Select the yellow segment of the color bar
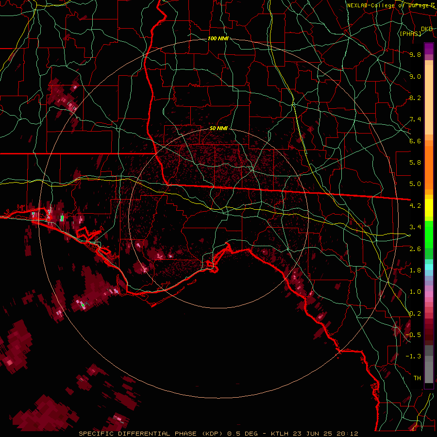 (x=429, y=208)
